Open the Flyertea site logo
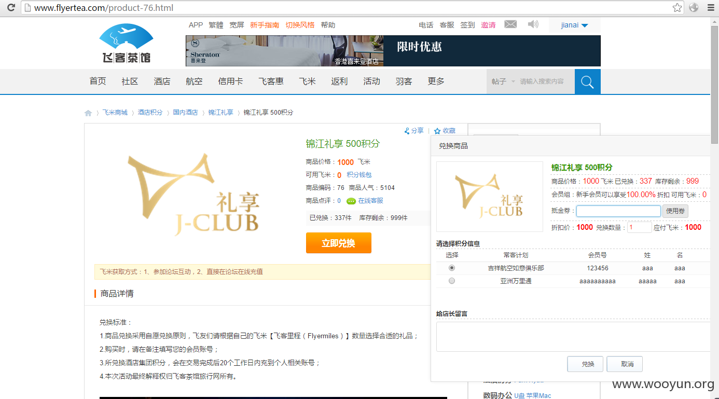This screenshot has width=719, height=399. point(127,43)
